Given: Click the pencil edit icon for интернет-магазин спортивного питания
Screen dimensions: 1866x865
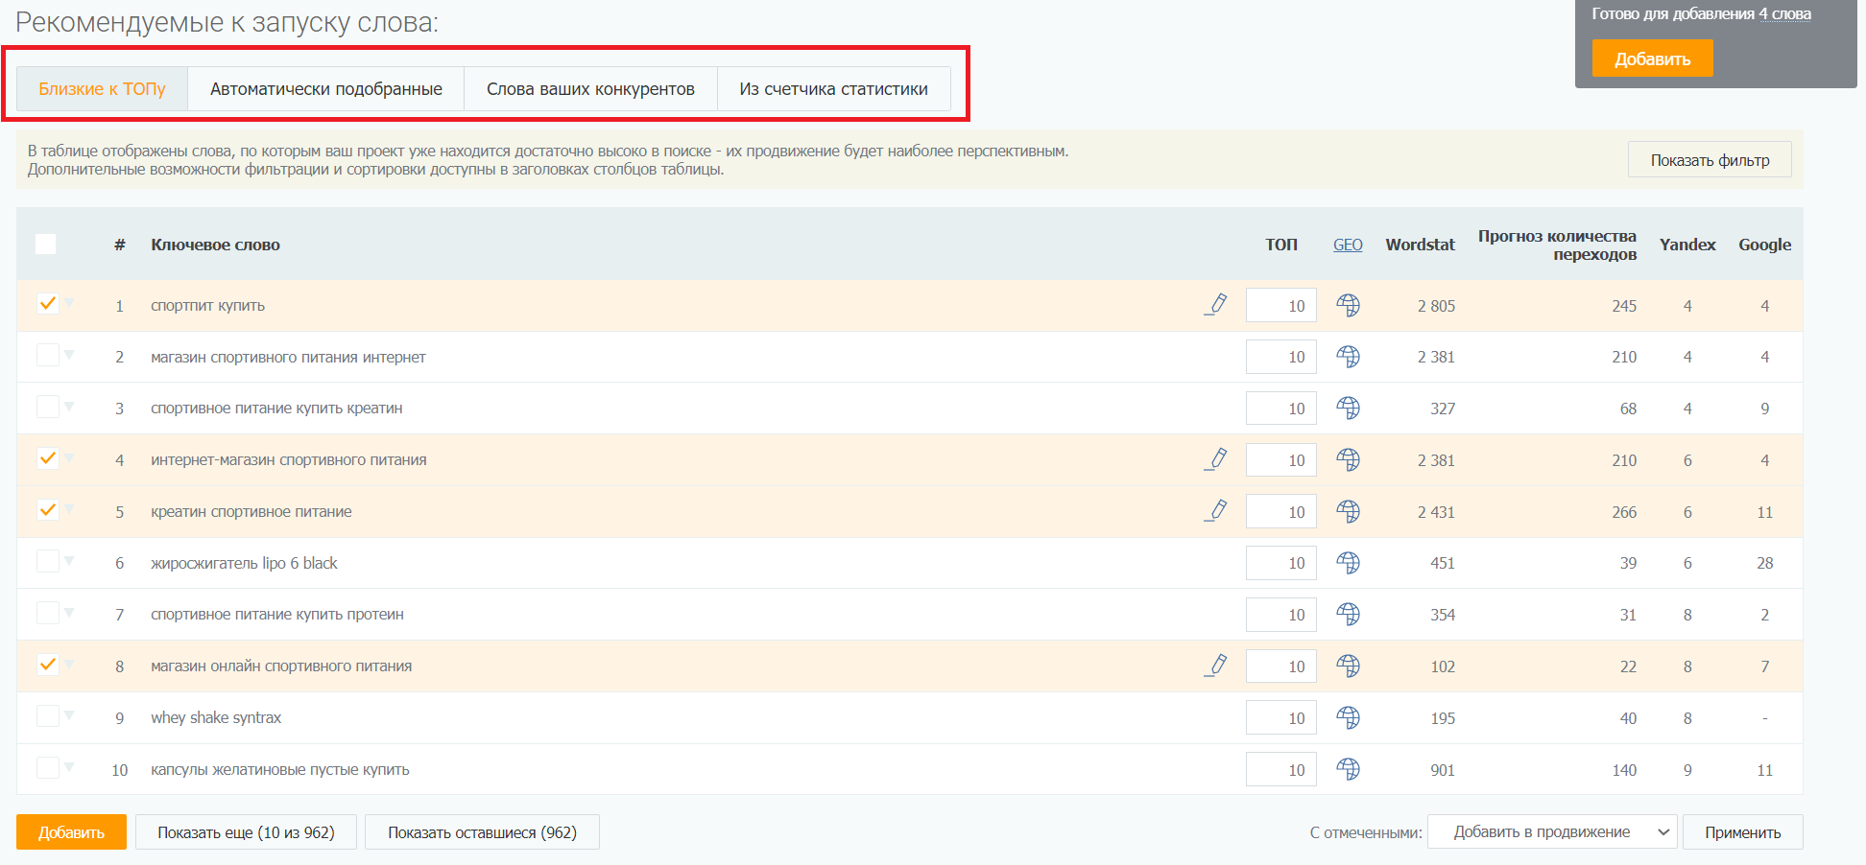Looking at the screenshot, I should [x=1216, y=459].
